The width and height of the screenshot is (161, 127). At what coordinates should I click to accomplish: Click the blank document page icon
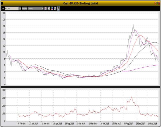click(49, 8)
